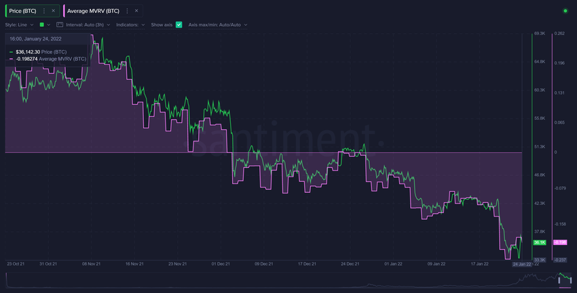577x293 pixels.
Task: Open the Indicators dropdown
Action: (130, 25)
